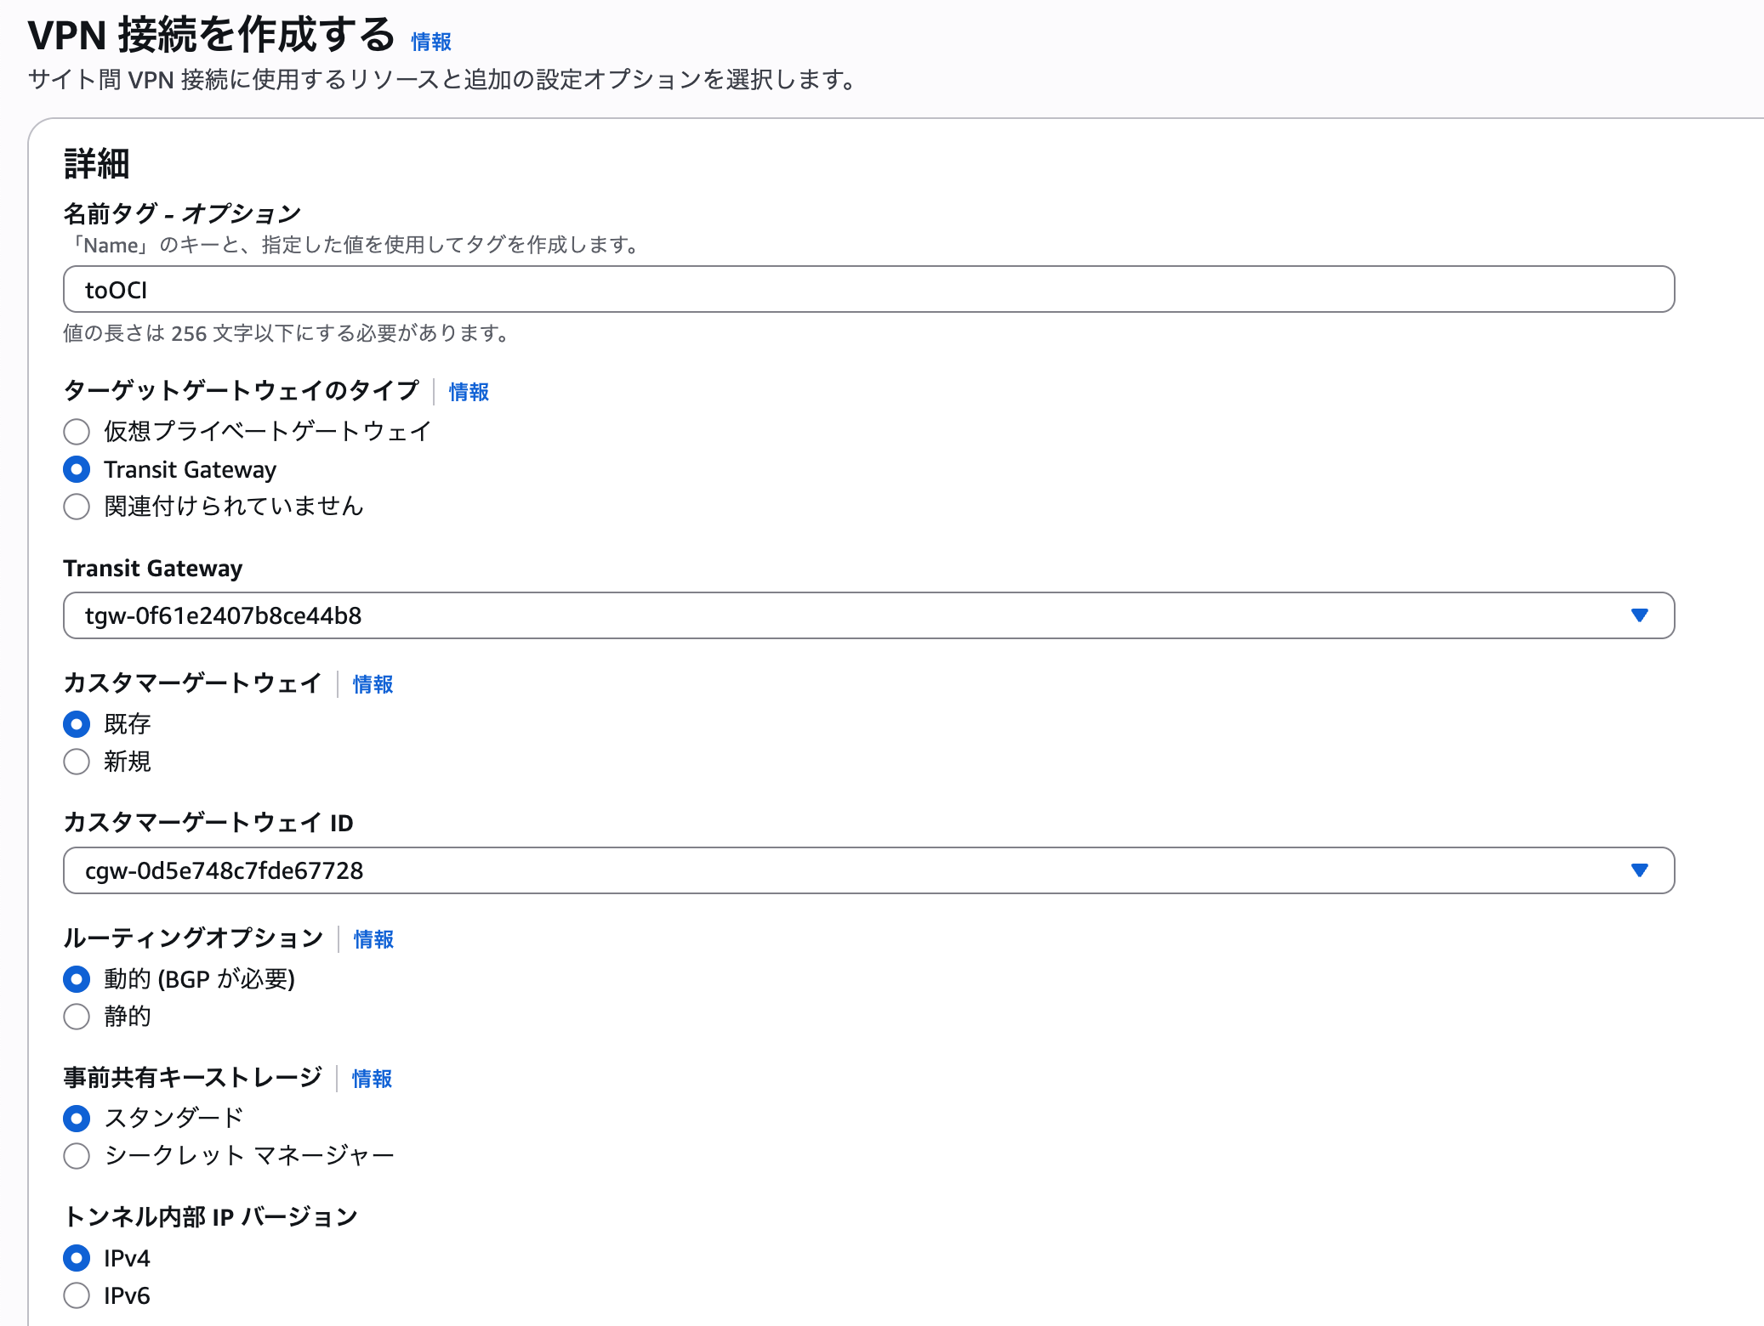
Task: Expand the カスタマーゲートウェイ ID dropdown
Action: (x=1640, y=870)
